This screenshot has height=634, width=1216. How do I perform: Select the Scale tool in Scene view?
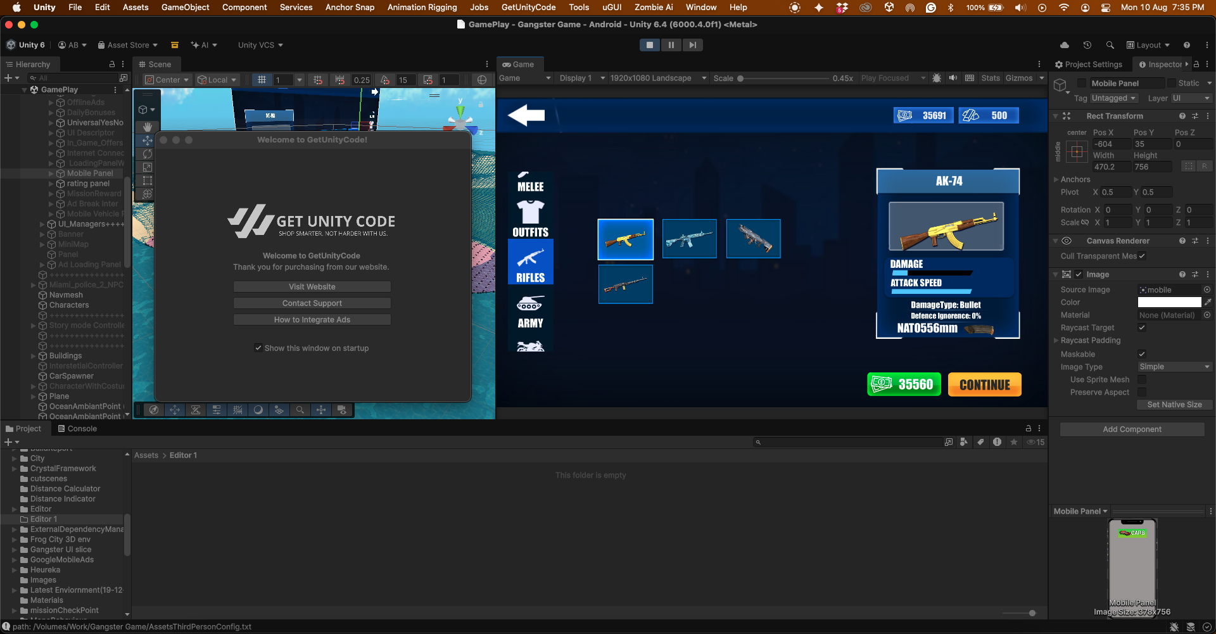[148, 167]
